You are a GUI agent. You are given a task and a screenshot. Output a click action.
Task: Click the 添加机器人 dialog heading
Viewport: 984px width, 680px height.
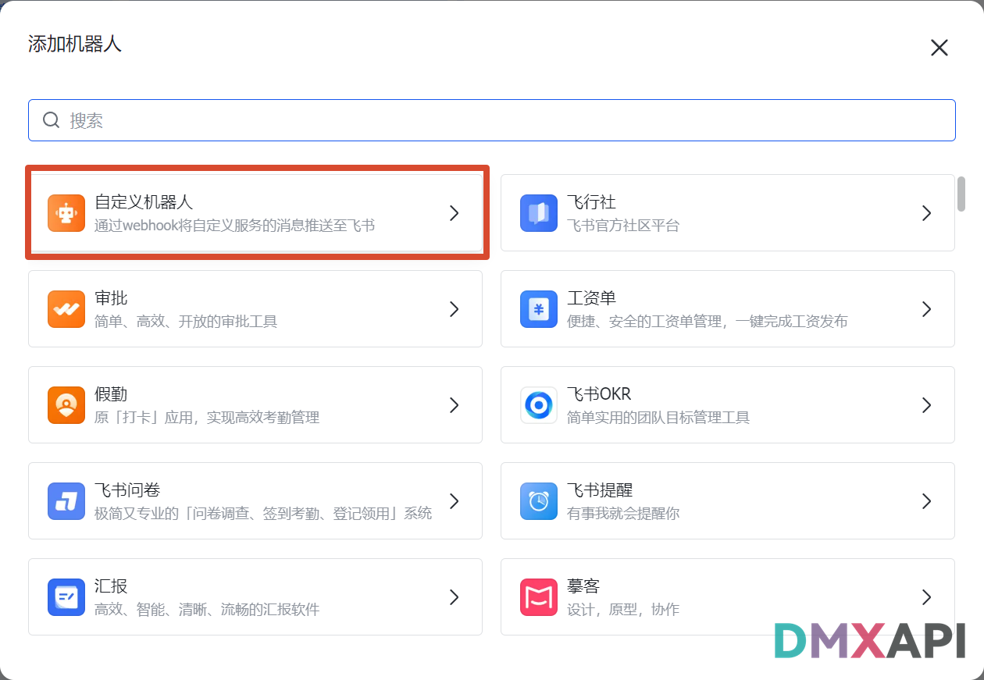[75, 44]
